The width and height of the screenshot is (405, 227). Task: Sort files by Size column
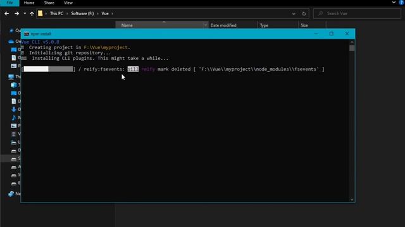click(312, 25)
